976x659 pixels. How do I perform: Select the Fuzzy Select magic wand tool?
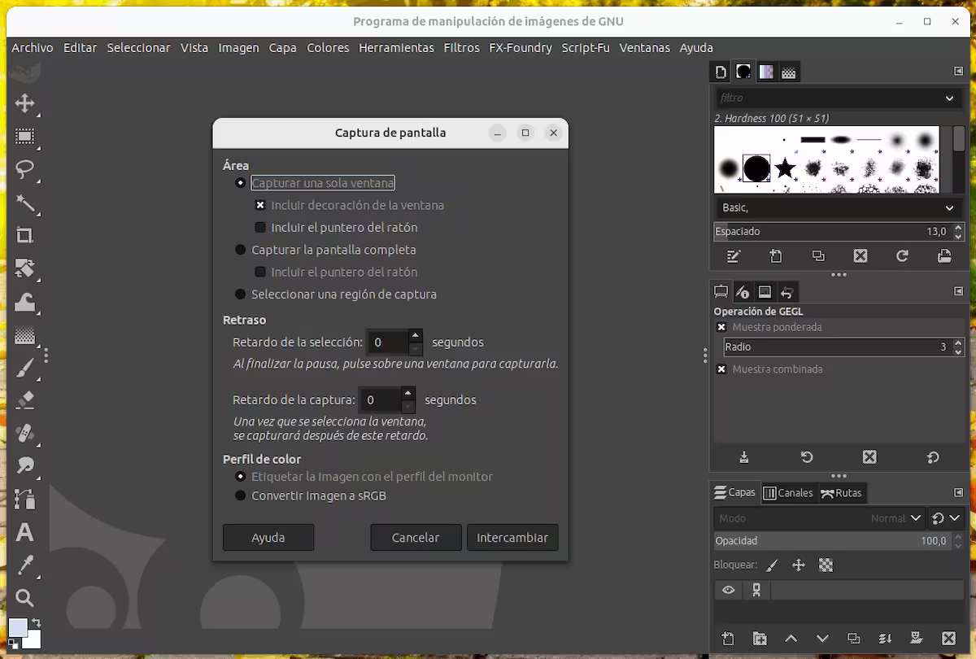pyautogui.click(x=25, y=203)
